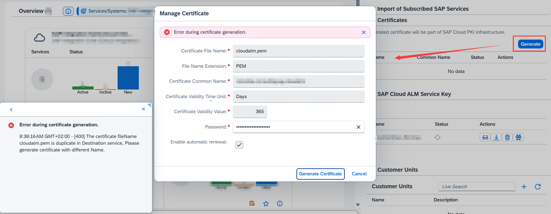Close the error details popover
This screenshot has height=214, width=551.
(x=143, y=109)
